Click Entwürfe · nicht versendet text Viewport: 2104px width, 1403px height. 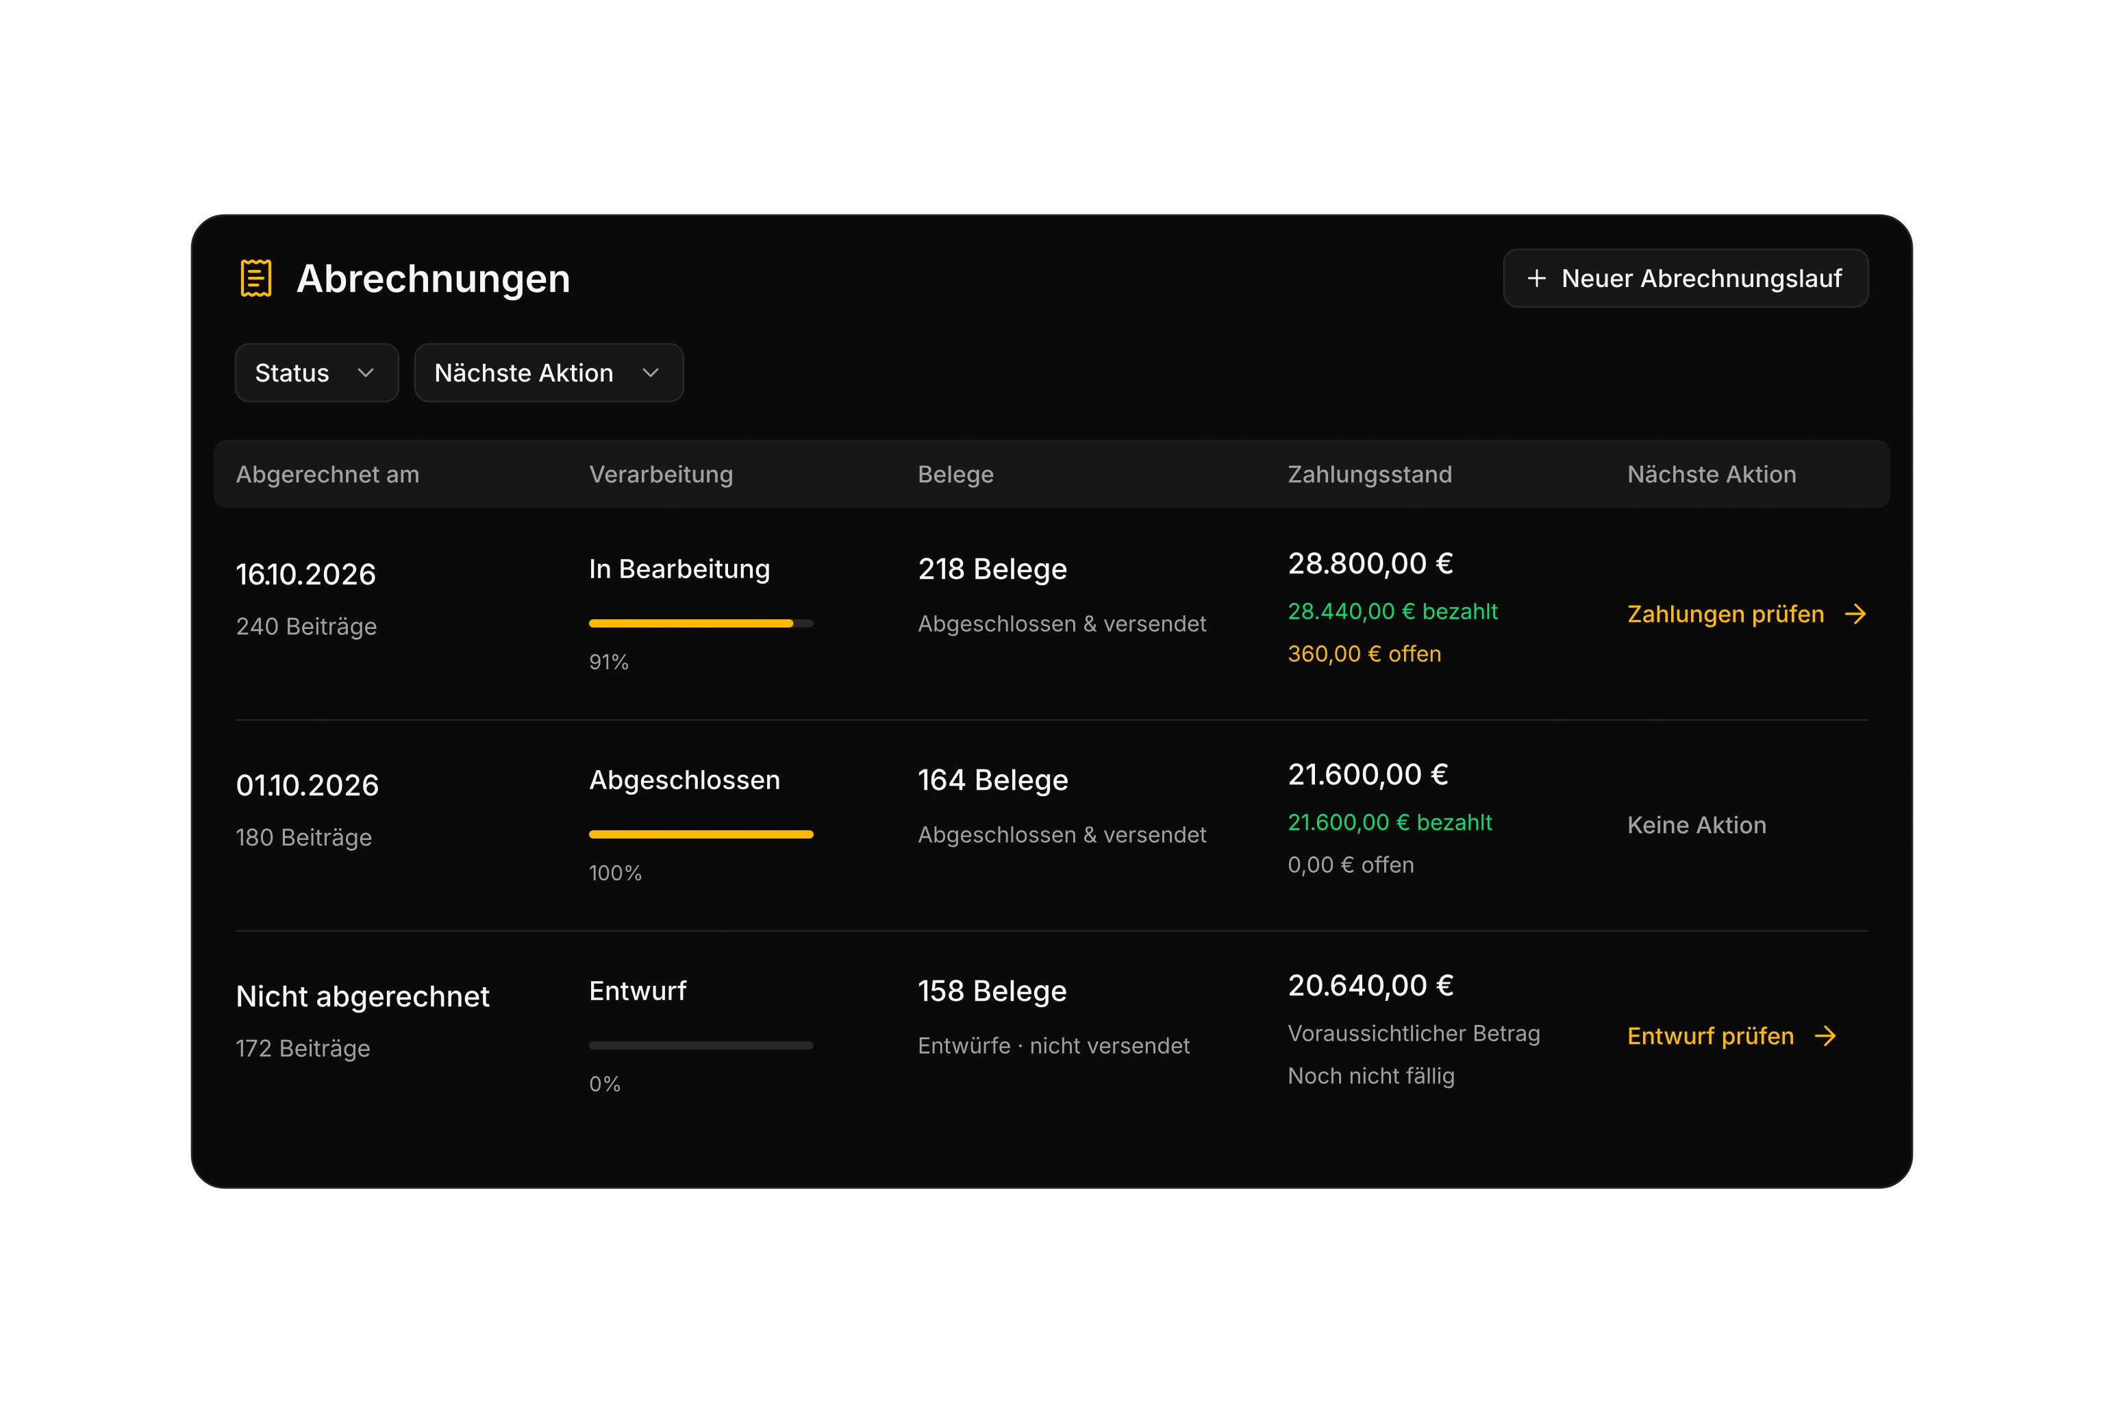(x=1053, y=1046)
